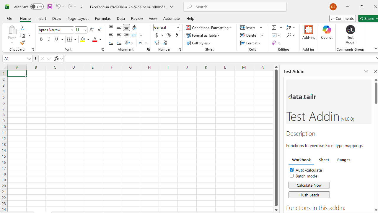Toggle AutoSave off
Viewport: 378px width, 213px height.
click(x=37, y=7)
